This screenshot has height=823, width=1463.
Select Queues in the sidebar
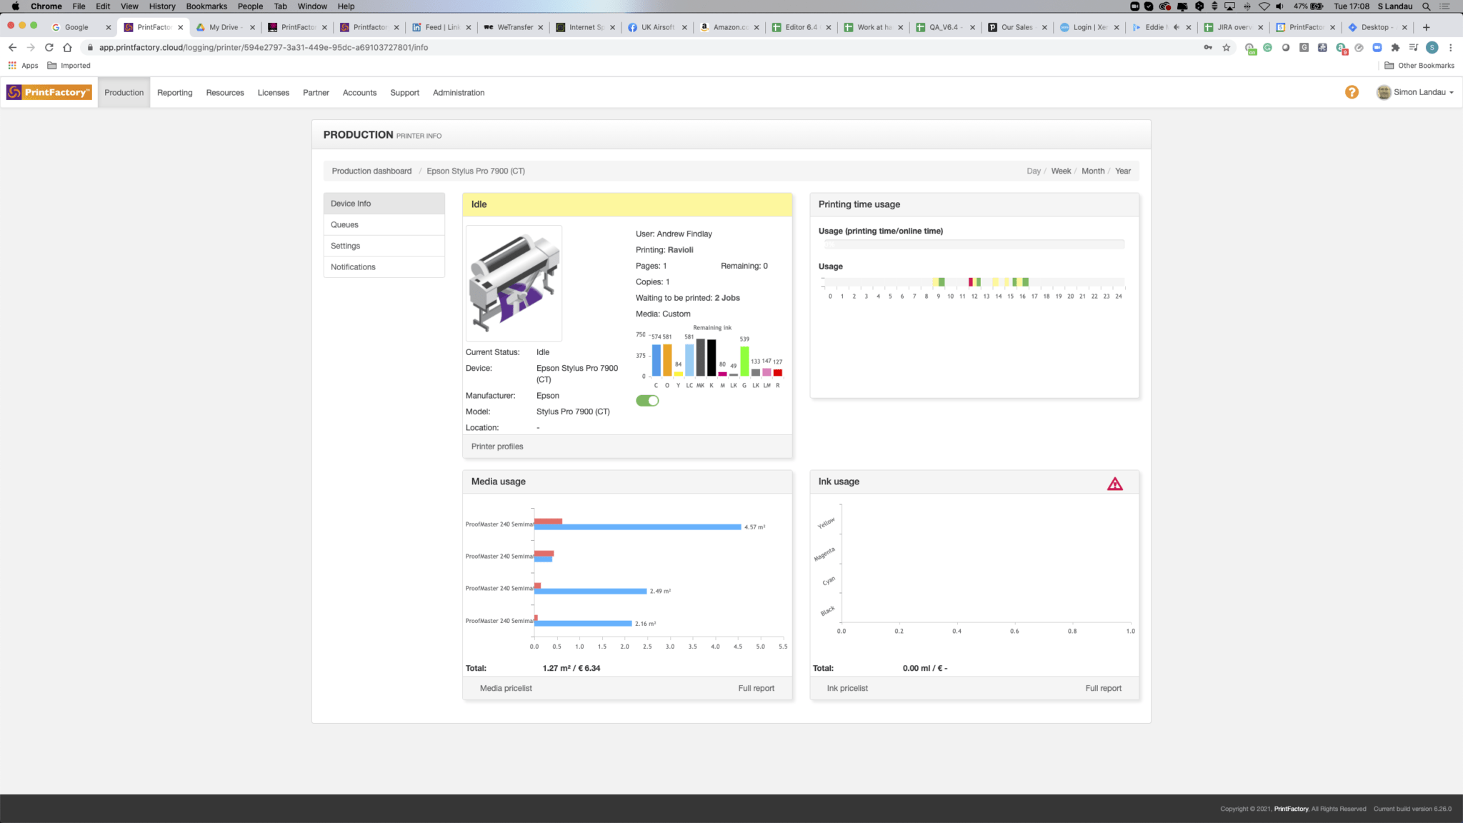pos(344,225)
